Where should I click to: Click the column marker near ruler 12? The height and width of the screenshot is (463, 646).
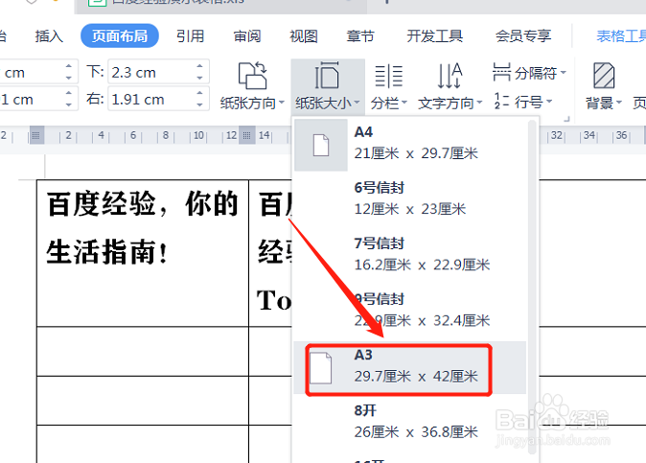tap(246, 135)
